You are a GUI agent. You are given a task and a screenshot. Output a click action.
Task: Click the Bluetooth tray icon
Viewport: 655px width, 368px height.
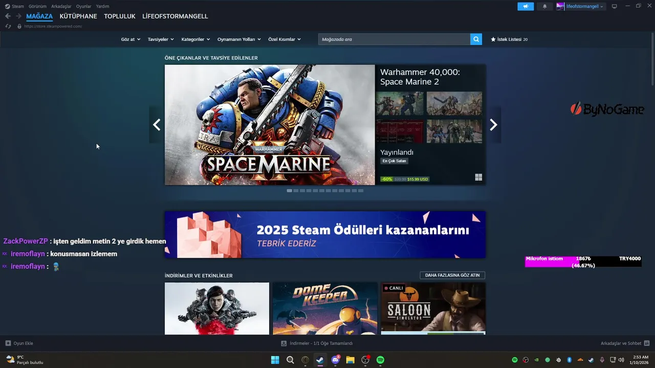[x=569, y=360]
